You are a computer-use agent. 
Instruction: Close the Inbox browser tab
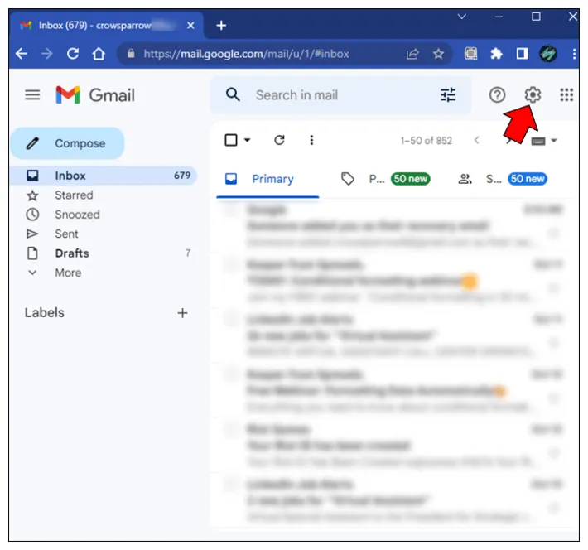pos(190,26)
